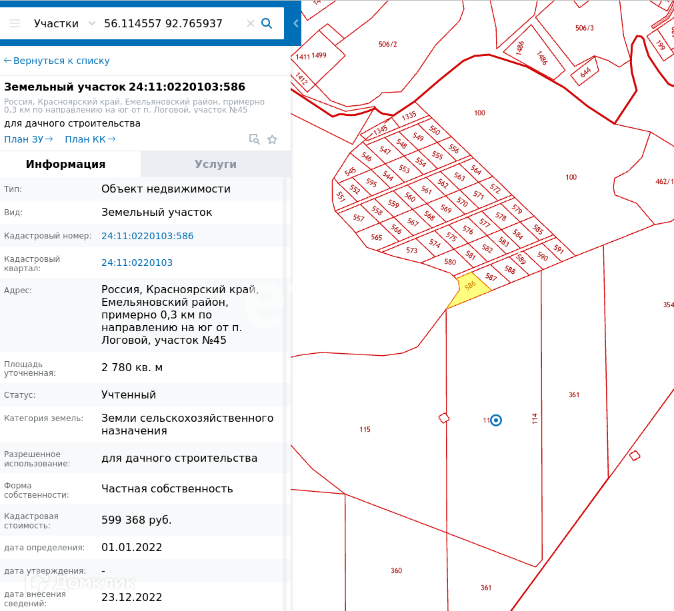The image size is (674, 611).
Task: Click Объект недвижимости value
Action: click(x=166, y=189)
